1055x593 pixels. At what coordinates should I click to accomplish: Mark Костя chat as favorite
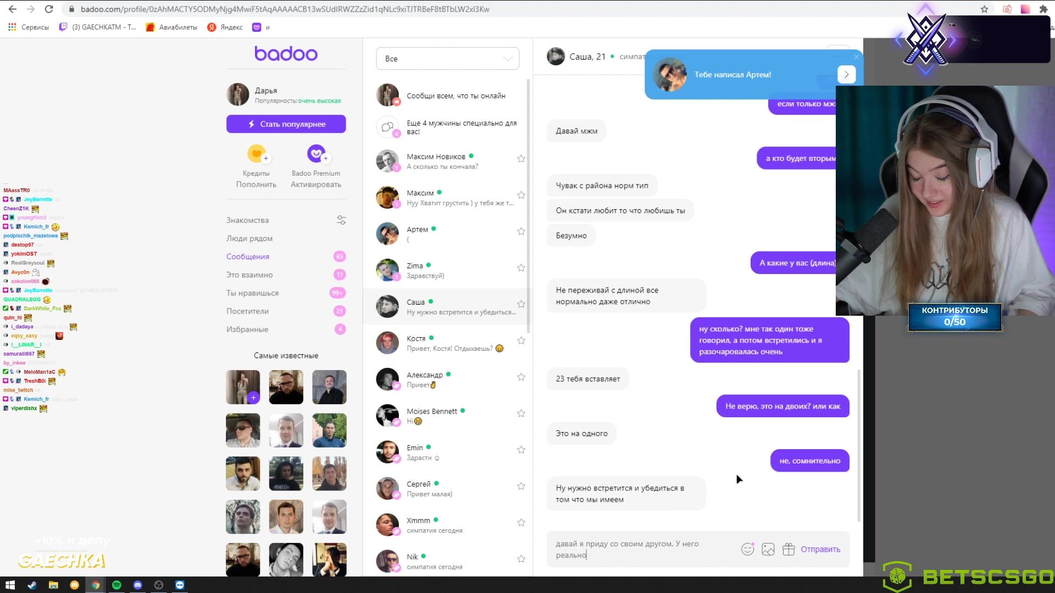click(521, 340)
